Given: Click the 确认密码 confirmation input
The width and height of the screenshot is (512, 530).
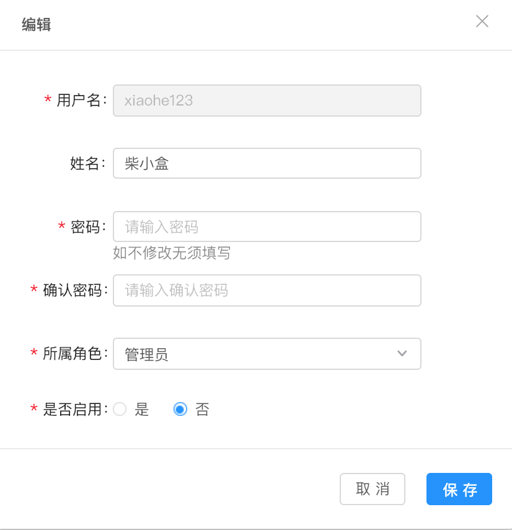Looking at the screenshot, I should click(x=267, y=290).
